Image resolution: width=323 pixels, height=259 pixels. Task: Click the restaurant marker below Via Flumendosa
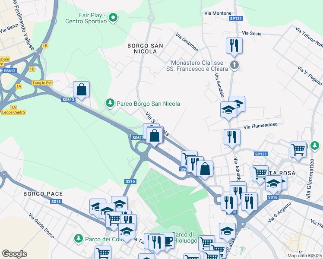click(x=232, y=138)
